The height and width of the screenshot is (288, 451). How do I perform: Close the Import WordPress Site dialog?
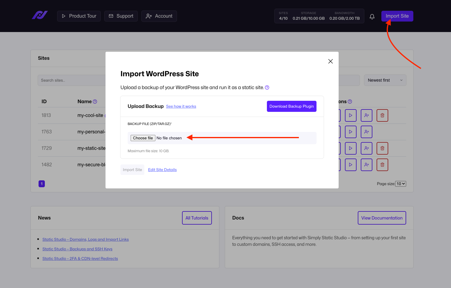(x=330, y=61)
